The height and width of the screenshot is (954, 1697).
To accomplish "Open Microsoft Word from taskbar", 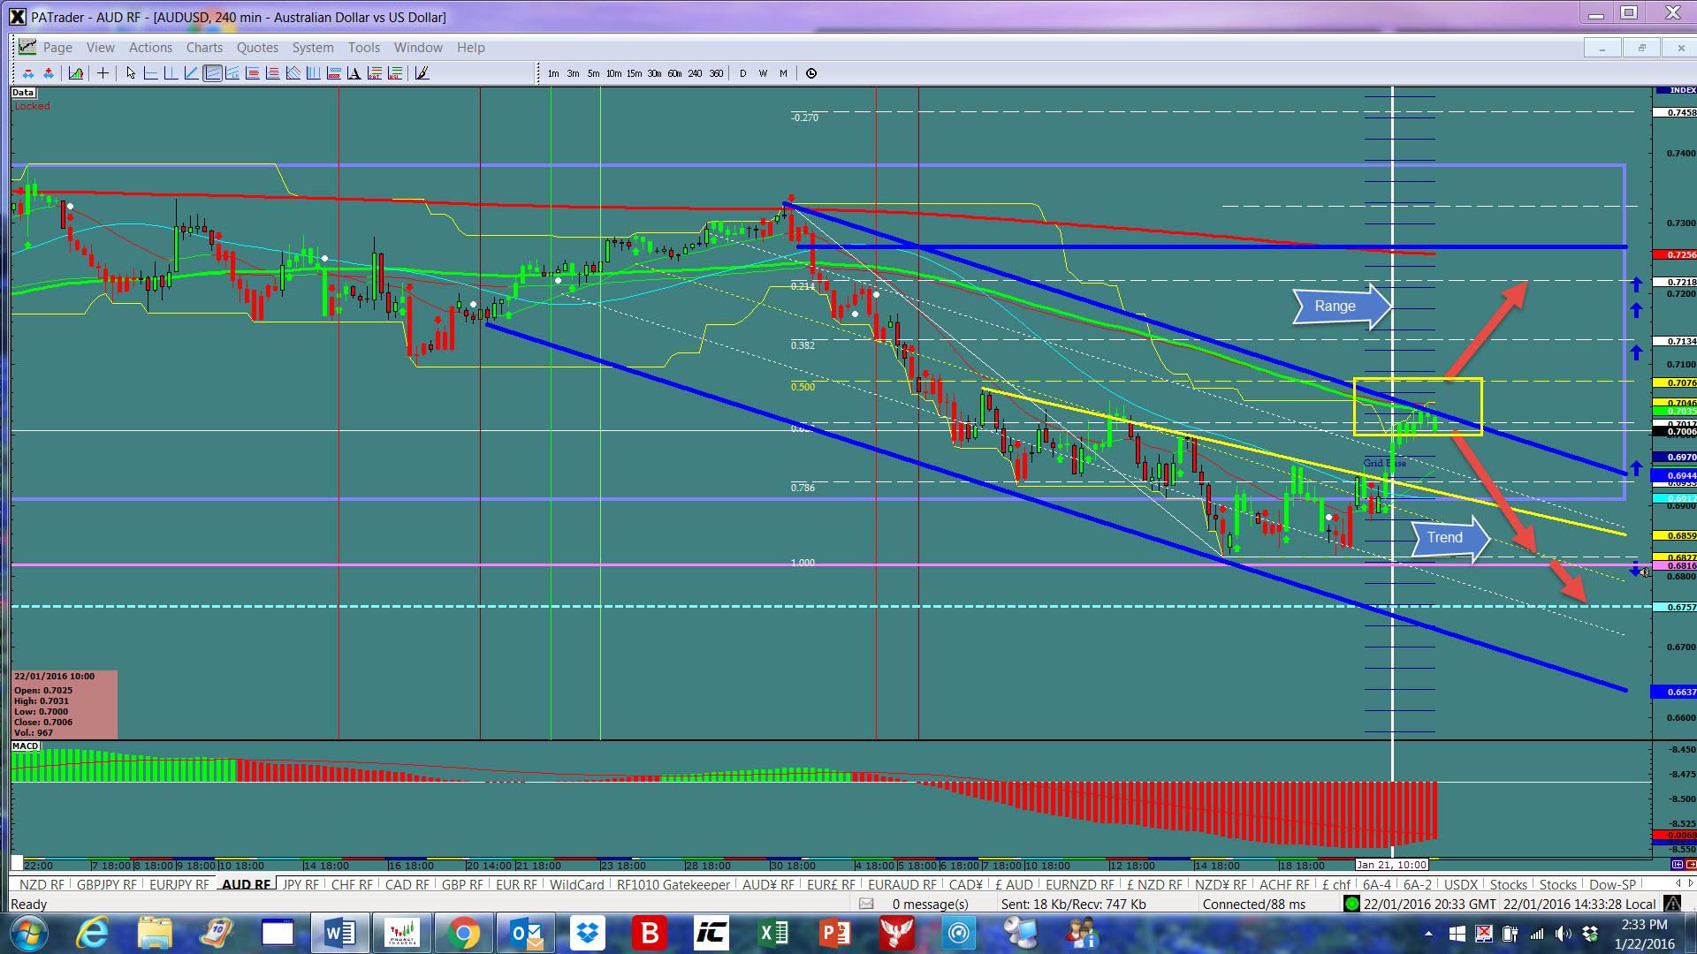I will click(339, 933).
